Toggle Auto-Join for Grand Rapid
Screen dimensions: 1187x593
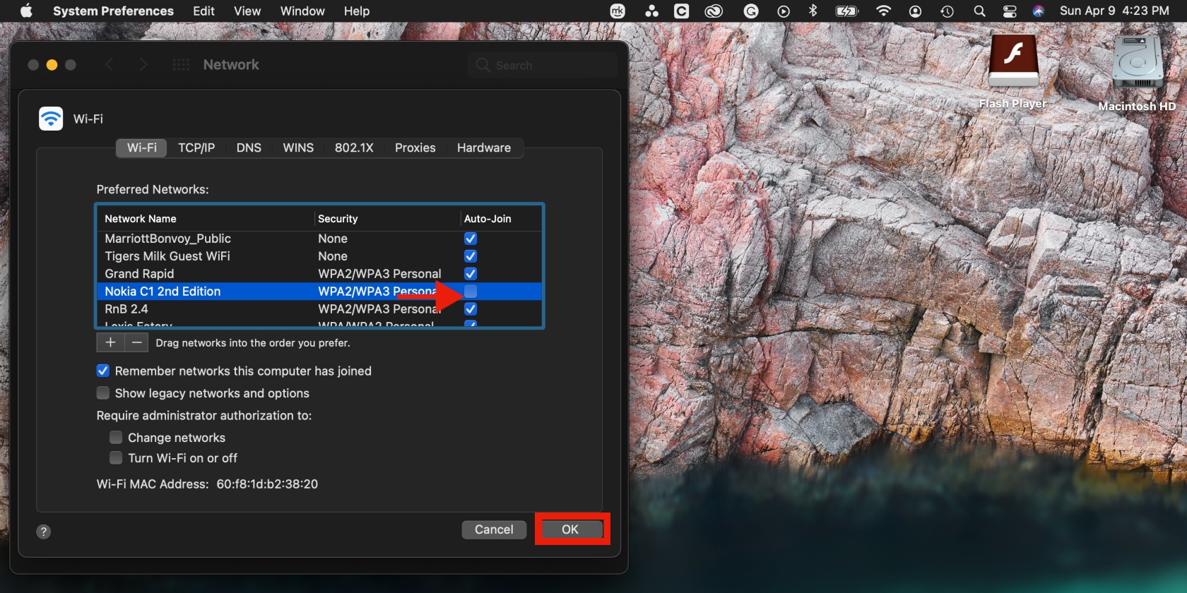pyautogui.click(x=471, y=274)
